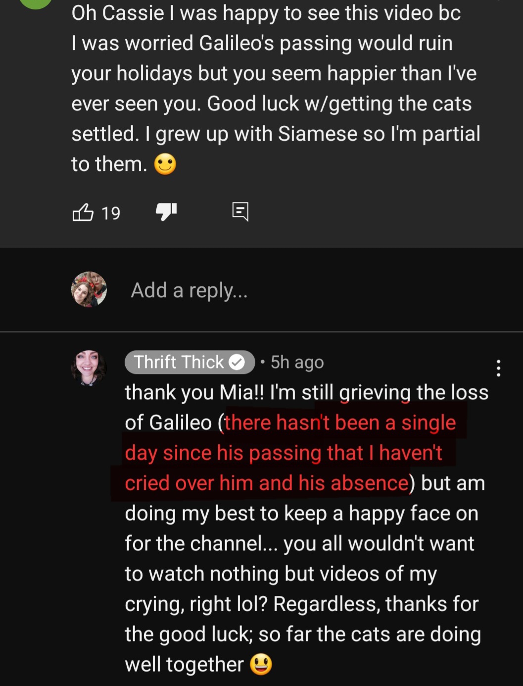523x686 pixels.
Task: Tap the red highlighted 'there hasn't been a single' text
Action: click(340, 423)
